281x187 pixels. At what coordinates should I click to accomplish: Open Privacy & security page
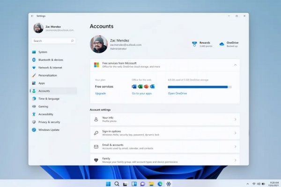(53, 122)
